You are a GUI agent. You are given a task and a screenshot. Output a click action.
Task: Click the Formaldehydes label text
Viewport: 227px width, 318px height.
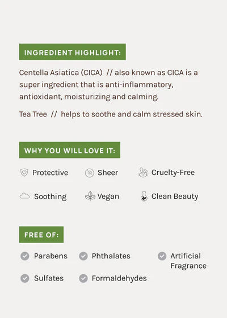[x=119, y=278]
